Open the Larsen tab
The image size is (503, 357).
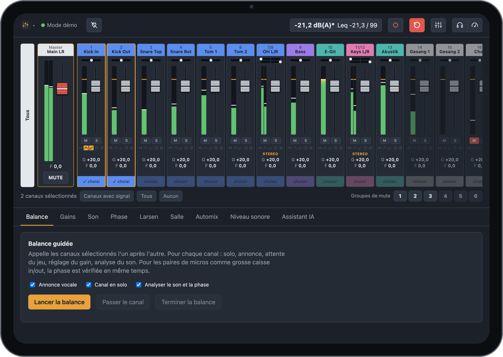pyautogui.click(x=149, y=217)
